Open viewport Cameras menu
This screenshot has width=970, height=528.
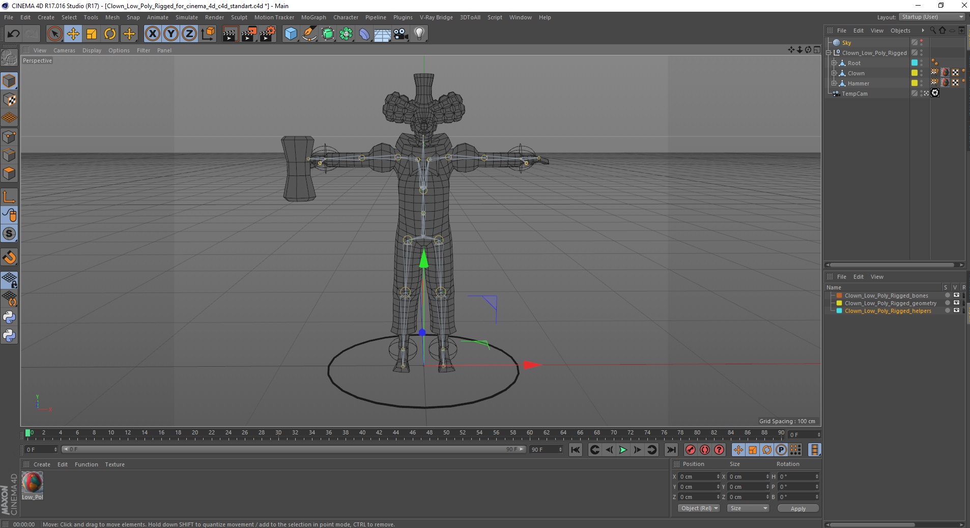click(x=64, y=50)
